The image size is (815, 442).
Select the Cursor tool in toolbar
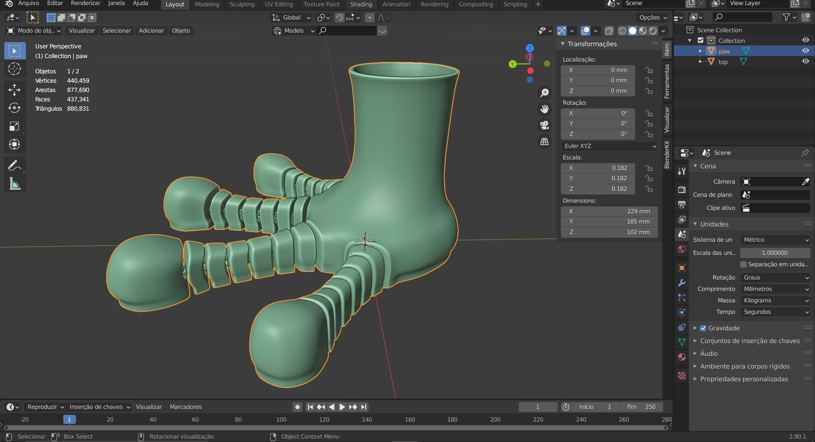[x=14, y=69]
